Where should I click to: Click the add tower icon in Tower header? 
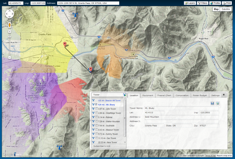tap(125, 95)
